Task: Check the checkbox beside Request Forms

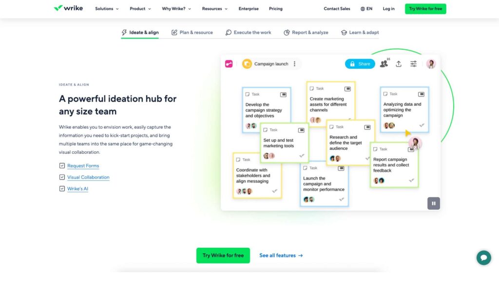Action: click(x=62, y=165)
